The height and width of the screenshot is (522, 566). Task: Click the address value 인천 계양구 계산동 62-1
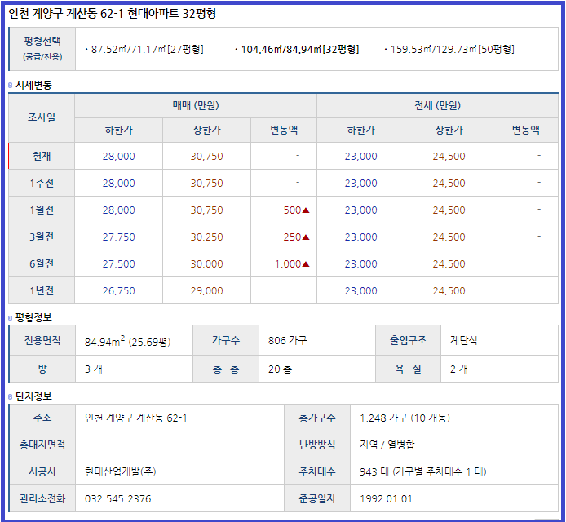click(135, 418)
